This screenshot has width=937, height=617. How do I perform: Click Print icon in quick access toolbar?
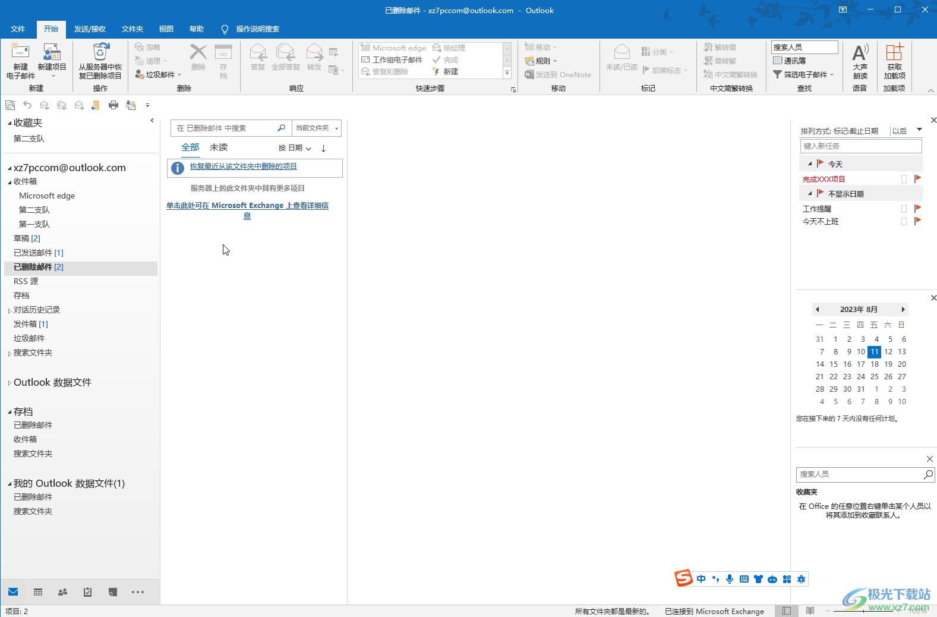(x=113, y=105)
